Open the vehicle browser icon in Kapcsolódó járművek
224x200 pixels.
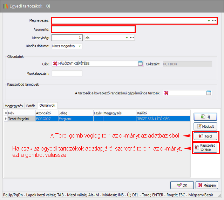pyautogui.click(x=209, y=93)
